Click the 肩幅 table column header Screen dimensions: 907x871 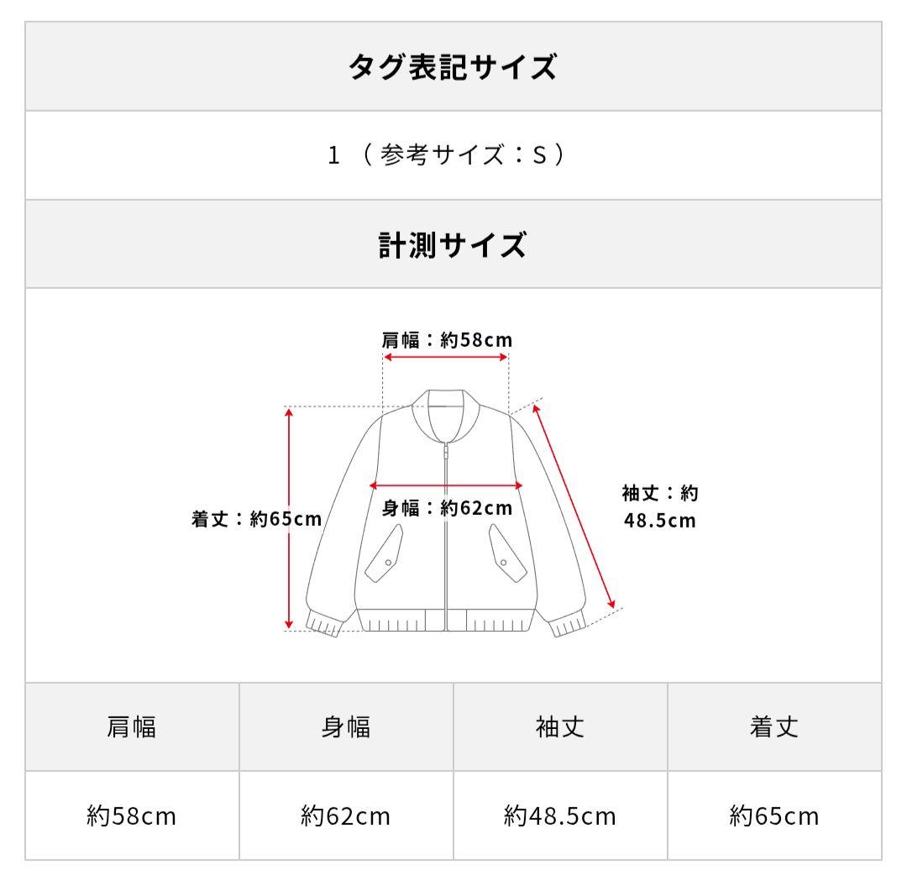(132, 727)
